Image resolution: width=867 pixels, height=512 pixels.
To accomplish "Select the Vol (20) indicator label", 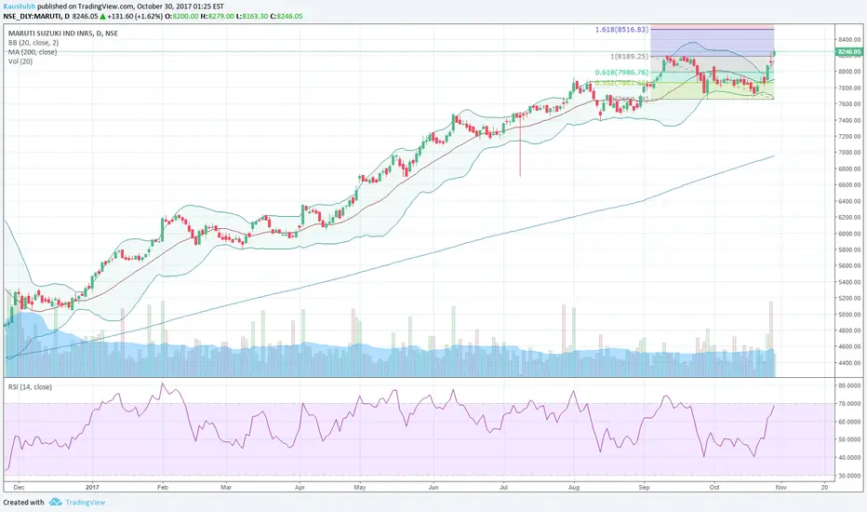I will click(20, 61).
